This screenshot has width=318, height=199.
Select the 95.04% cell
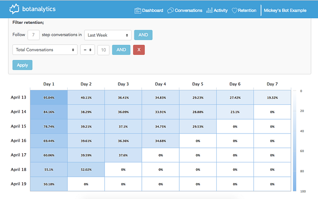(x=49, y=97)
